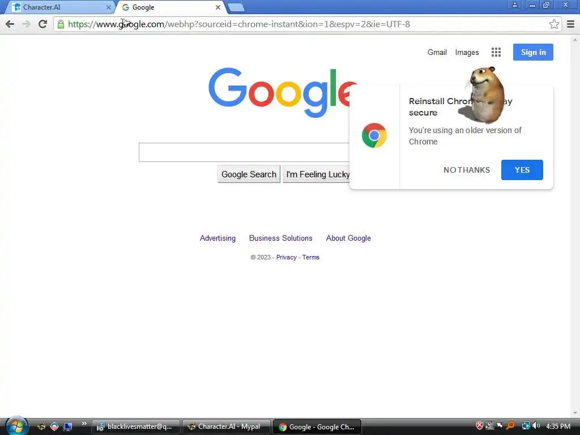Close the Character.AI tab
The width and height of the screenshot is (580, 435).
109,7
